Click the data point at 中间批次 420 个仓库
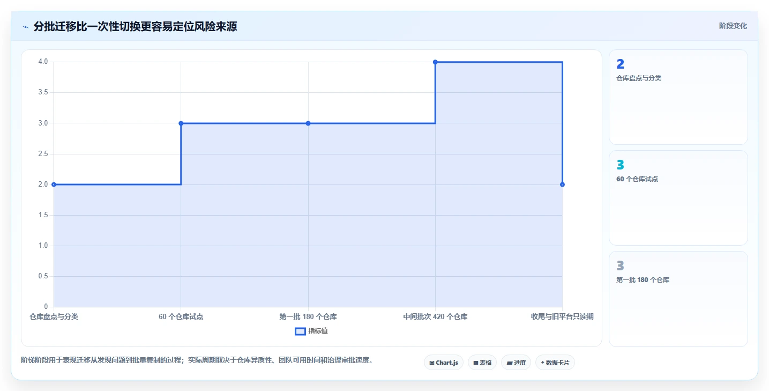769x391 pixels. point(435,62)
